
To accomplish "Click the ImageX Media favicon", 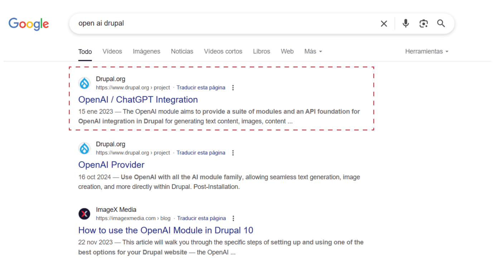I will pos(84,214).
